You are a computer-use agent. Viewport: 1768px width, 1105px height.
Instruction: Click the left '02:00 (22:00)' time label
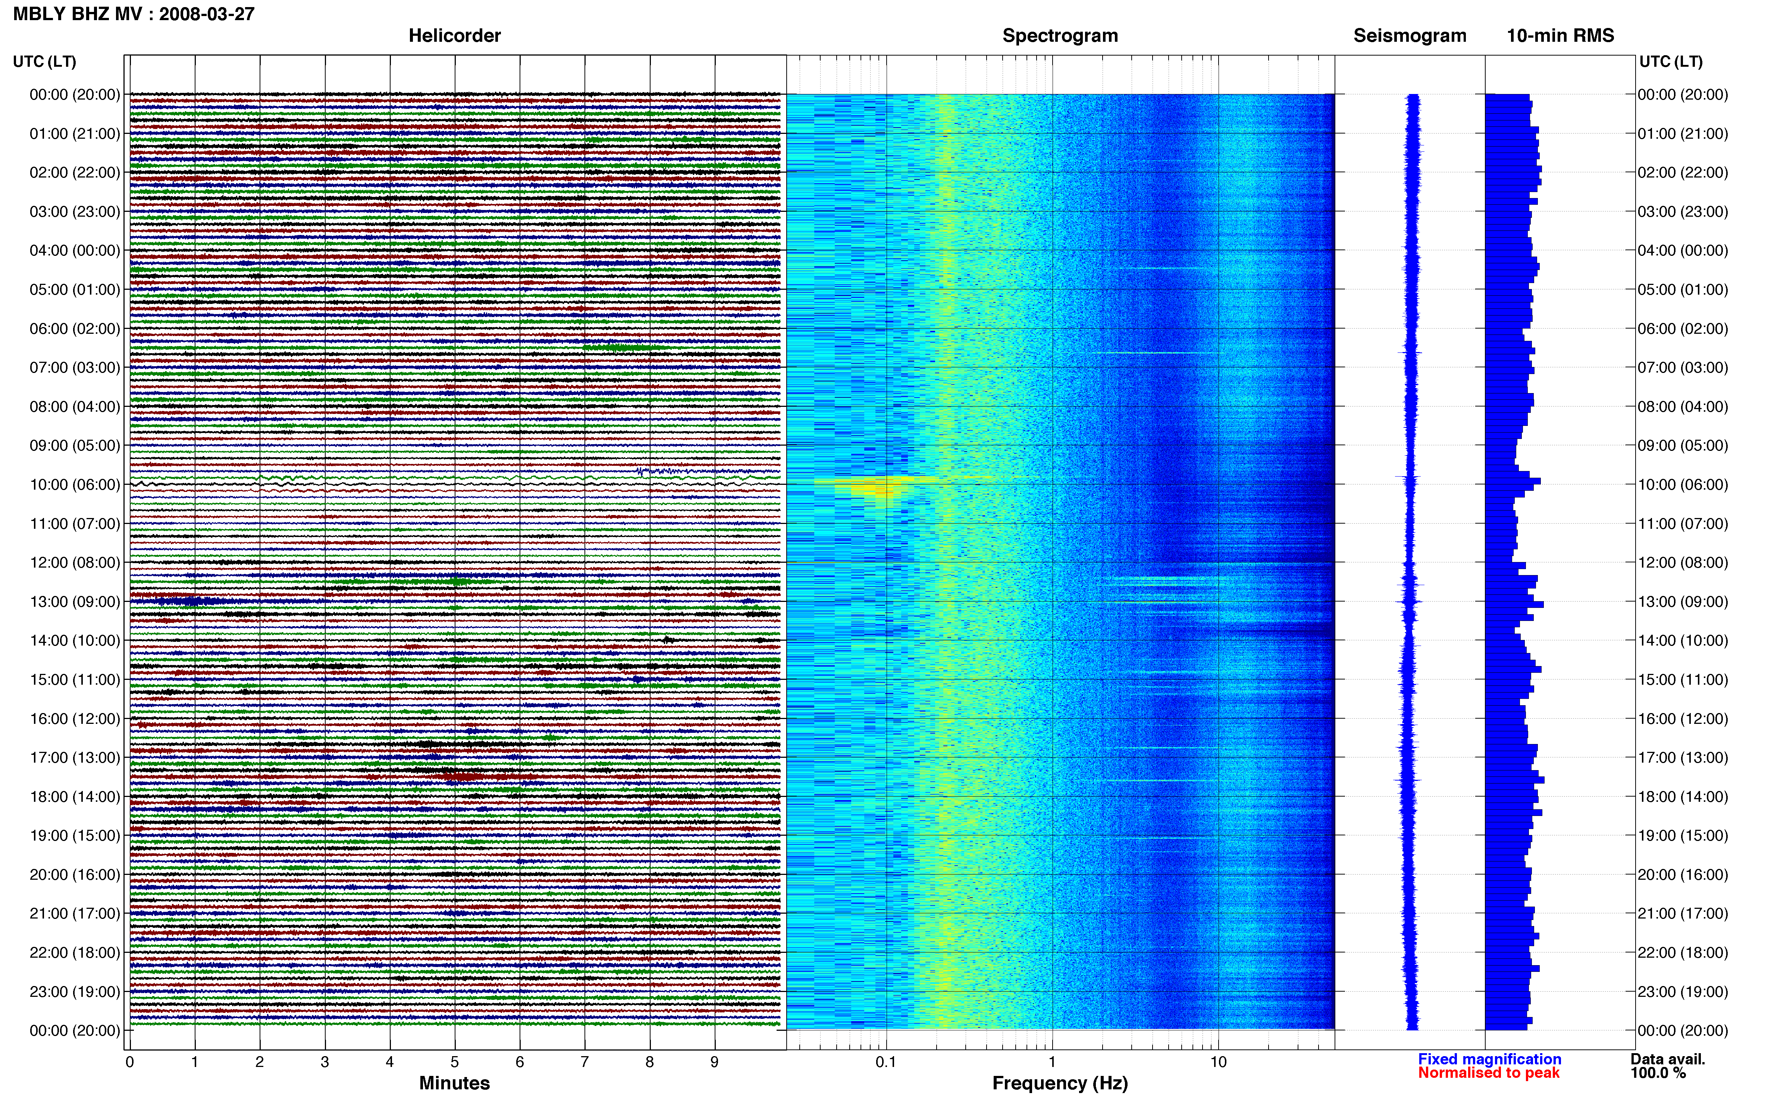[x=75, y=172]
